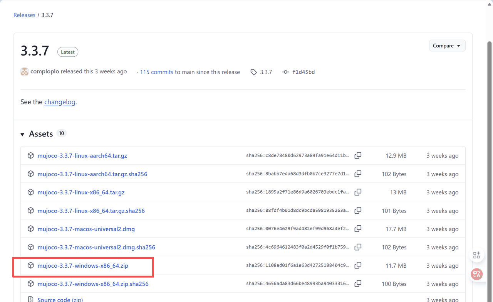The height and width of the screenshot is (302, 493).
Task: Collapse the Assets section triangle
Action: pyautogui.click(x=22, y=134)
